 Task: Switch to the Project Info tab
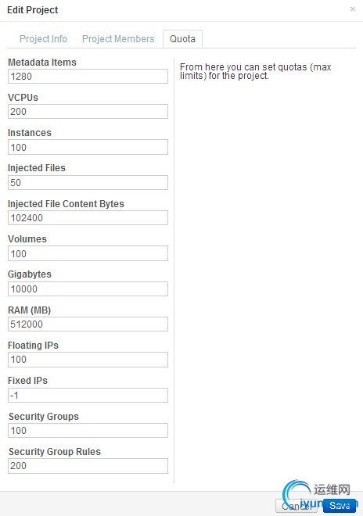coord(43,39)
